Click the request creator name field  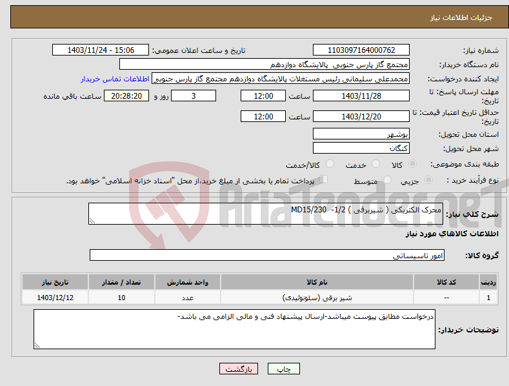[x=281, y=79]
